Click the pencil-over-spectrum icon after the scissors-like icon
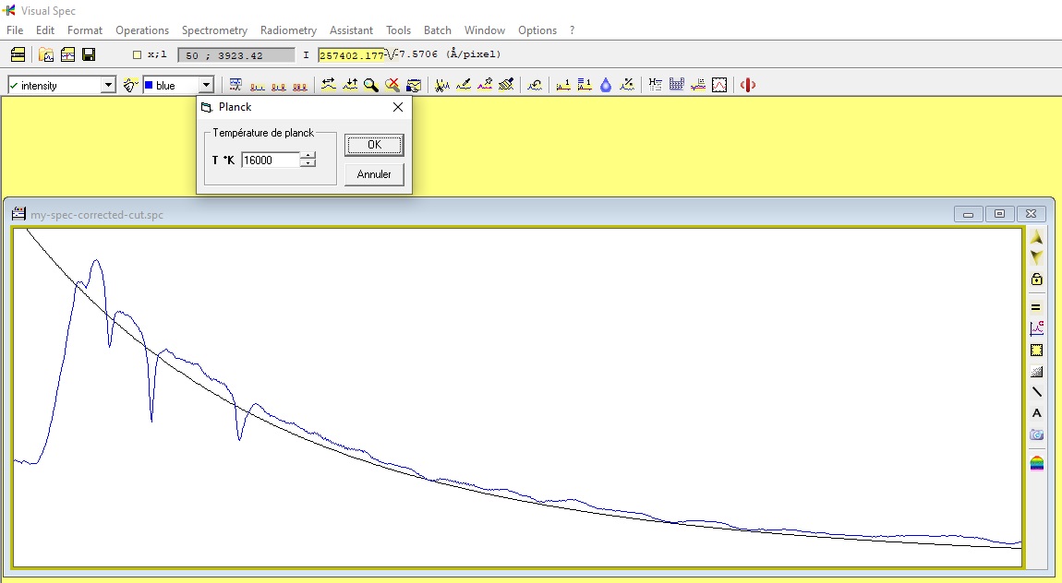Viewport: 1062px width, 583px height. point(464,85)
